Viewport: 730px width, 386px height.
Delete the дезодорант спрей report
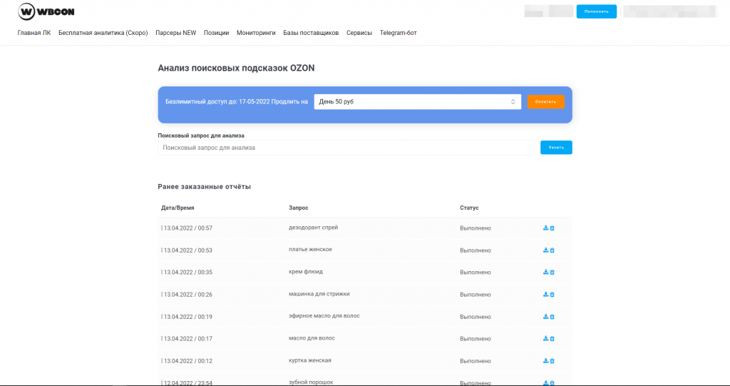pos(552,228)
